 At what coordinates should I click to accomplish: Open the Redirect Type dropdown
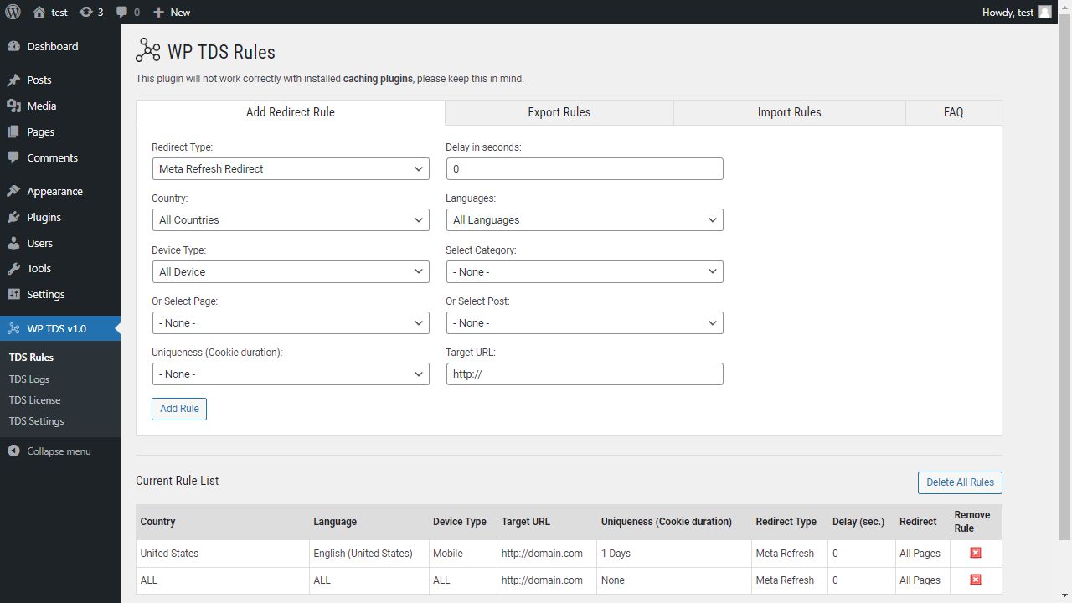(x=291, y=168)
